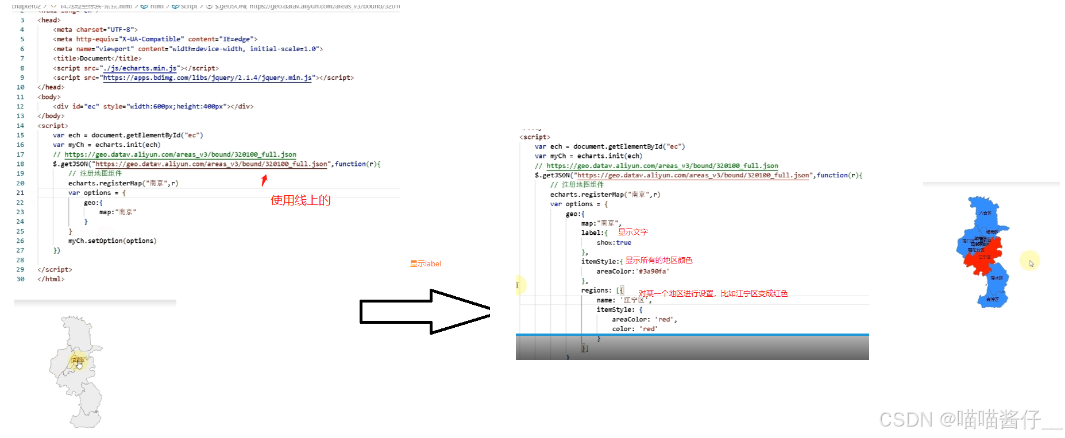Screen dimensions: 1065x438
Task: Click "areaColor: 'red'" in regions code
Action: 645,320
